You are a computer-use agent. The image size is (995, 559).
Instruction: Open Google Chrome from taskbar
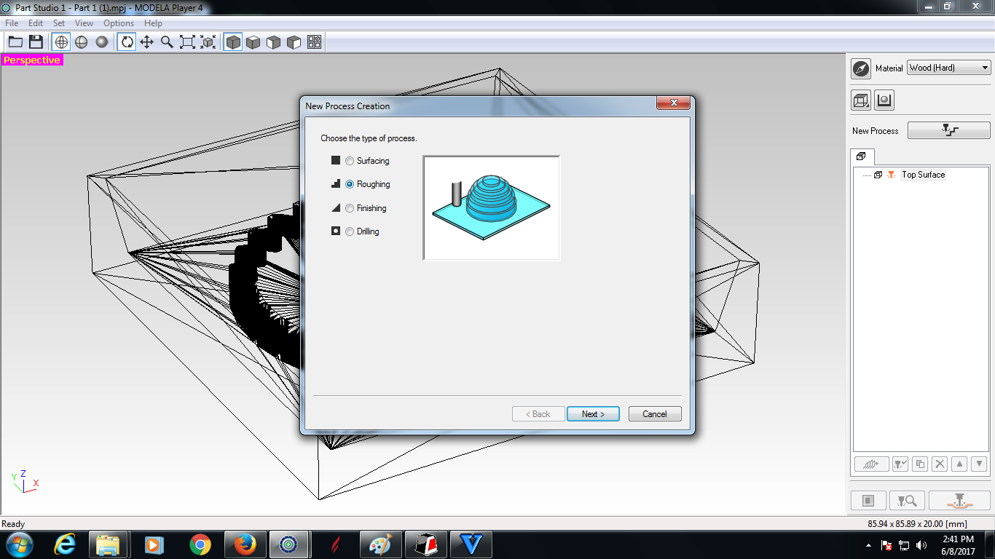pyautogui.click(x=200, y=544)
